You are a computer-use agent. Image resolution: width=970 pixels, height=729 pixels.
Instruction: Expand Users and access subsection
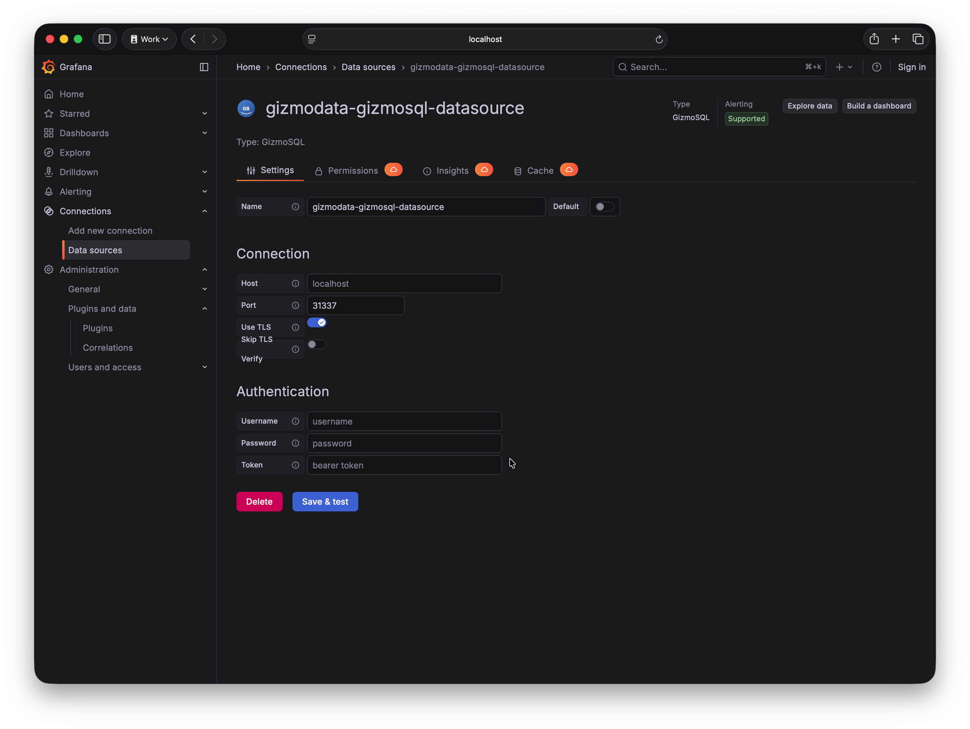(x=204, y=367)
